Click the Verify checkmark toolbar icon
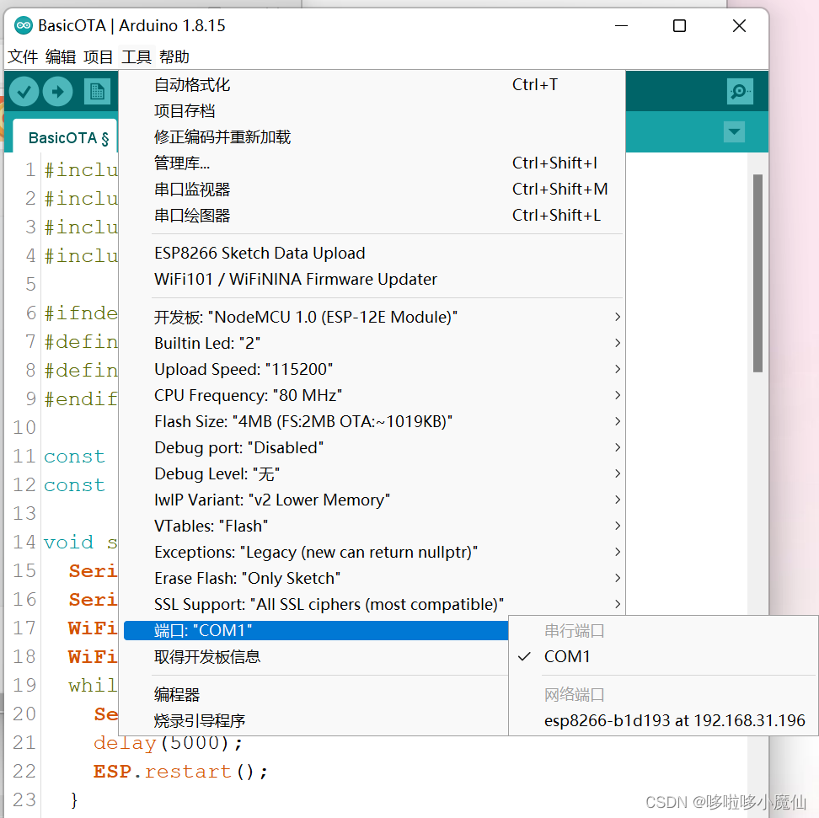This screenshot has width=819, height=818. pyautogui.click(x=24, y=92)
